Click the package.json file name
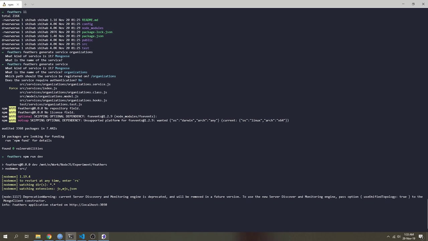The height and width of the screenshot is (241, 428). tap(93, 36)
